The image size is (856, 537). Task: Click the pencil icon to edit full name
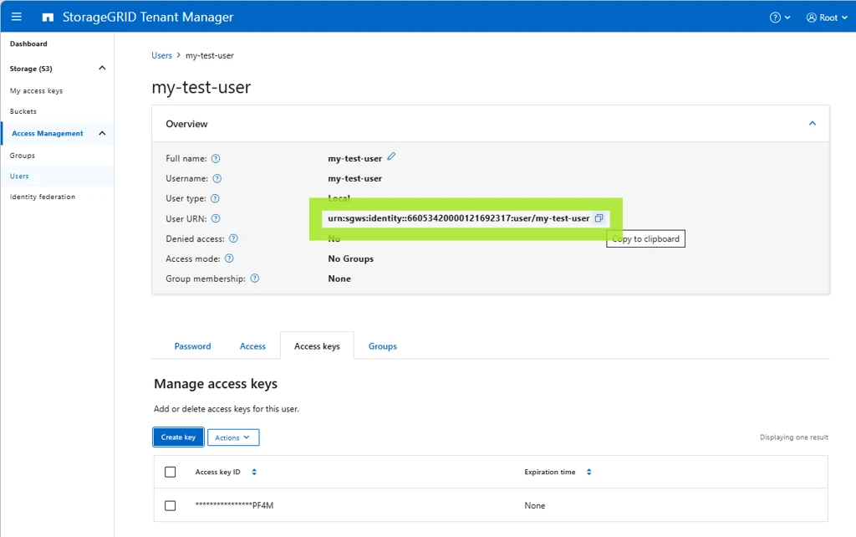391,156
